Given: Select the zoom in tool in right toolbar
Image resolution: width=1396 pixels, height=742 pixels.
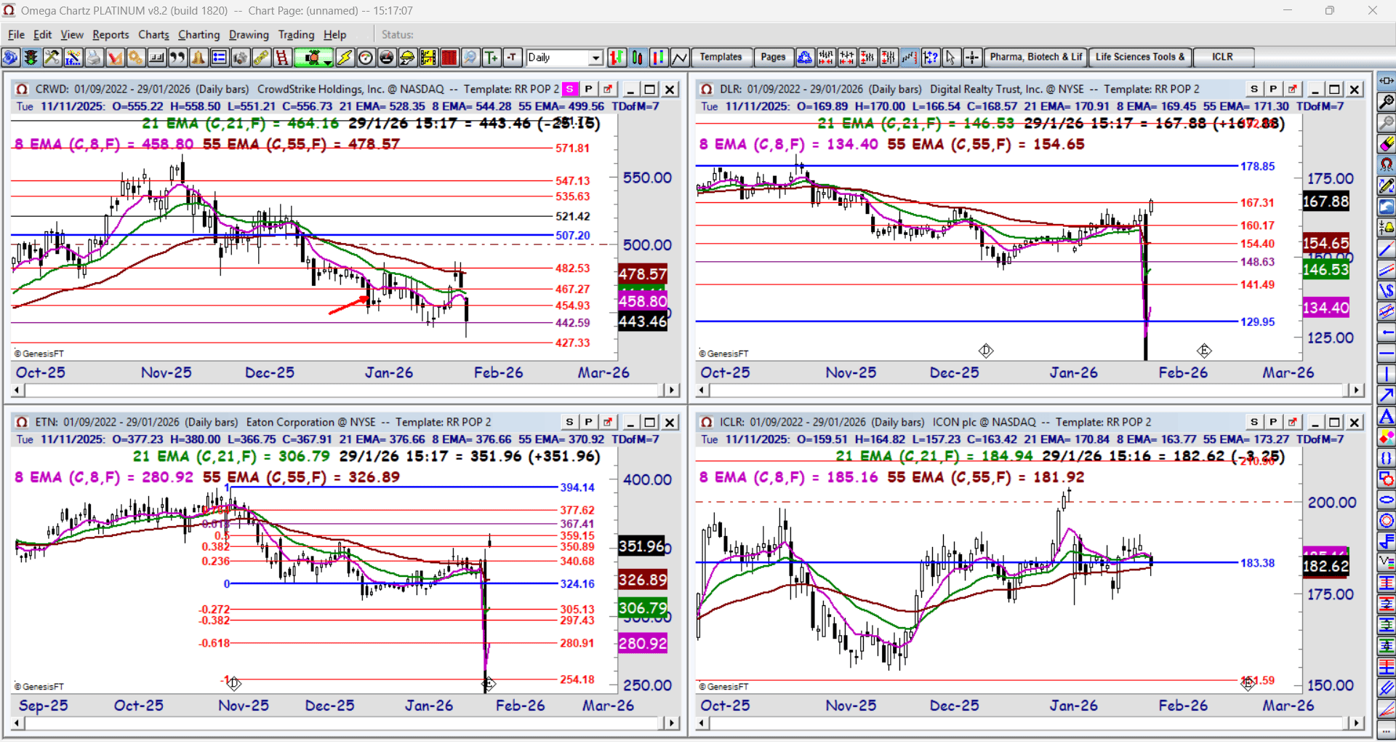Looking at the screenshot, I should click(1387, 102).
